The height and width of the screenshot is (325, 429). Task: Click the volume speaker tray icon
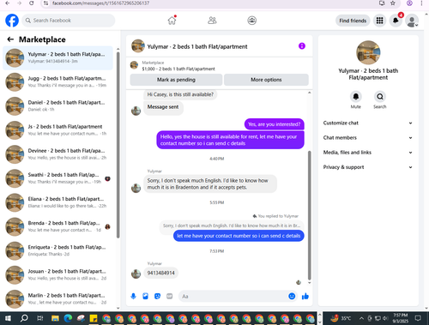pos(385,318)
